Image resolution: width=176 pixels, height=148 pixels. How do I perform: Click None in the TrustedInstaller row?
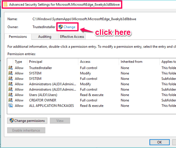tap(125, 68)
